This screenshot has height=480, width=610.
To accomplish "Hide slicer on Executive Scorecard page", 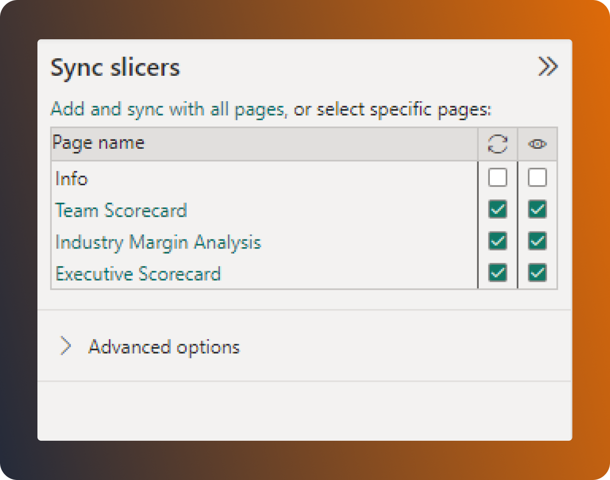I will [537, 273].
